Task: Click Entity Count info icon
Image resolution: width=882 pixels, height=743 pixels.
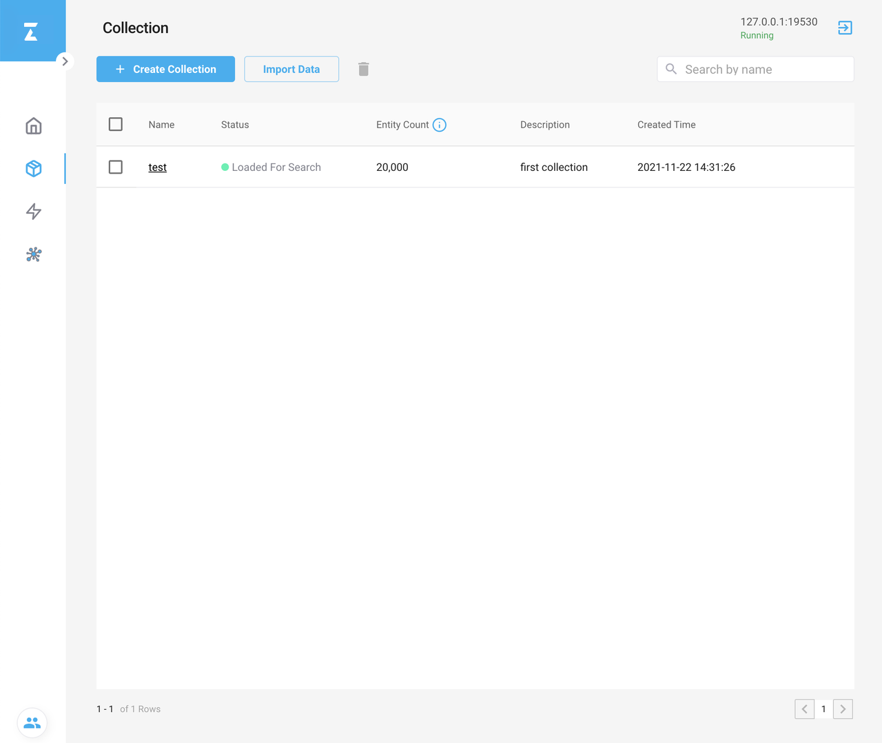Action: pyautogui.click(x=440, y=125)
